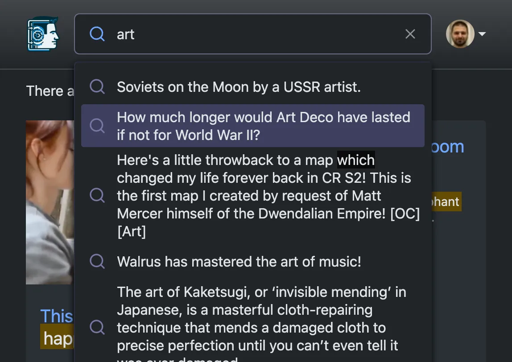Click the highlighted "hant" tag text

(x=446, y=202)
